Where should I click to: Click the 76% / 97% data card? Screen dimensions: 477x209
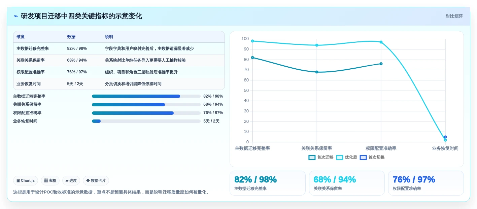[426, 183]
